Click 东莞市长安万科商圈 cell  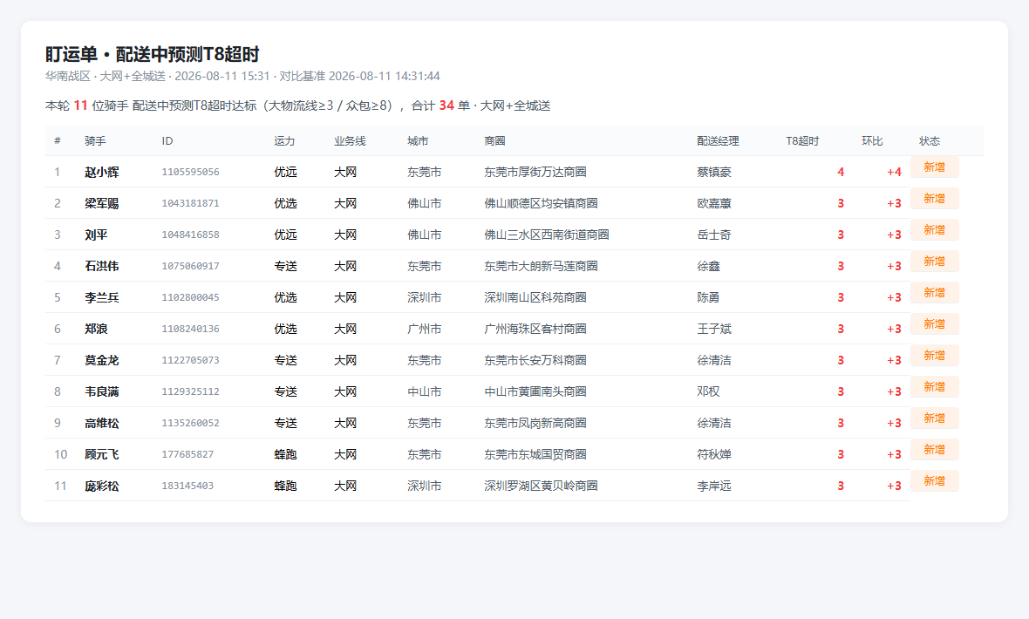(x=535, y=360)
